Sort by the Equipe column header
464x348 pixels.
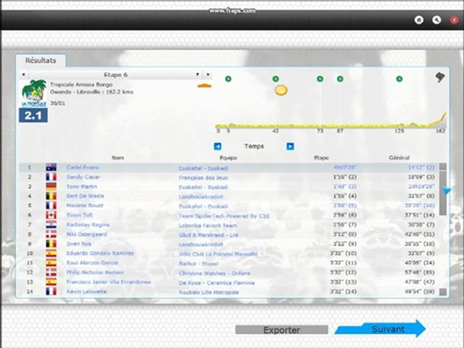click(x=228, y=158)
